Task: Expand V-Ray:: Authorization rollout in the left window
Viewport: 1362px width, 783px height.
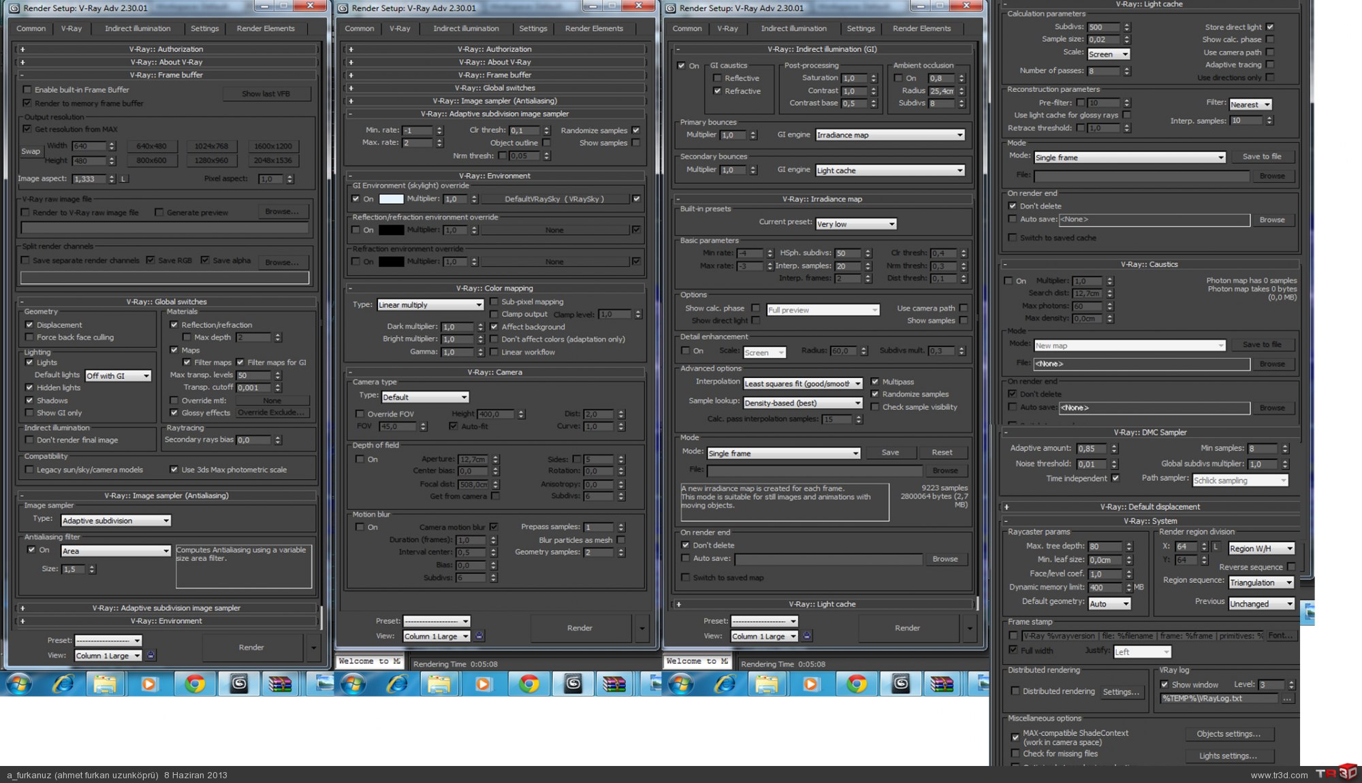Action: pyautogui.click(x=166, y=49)
